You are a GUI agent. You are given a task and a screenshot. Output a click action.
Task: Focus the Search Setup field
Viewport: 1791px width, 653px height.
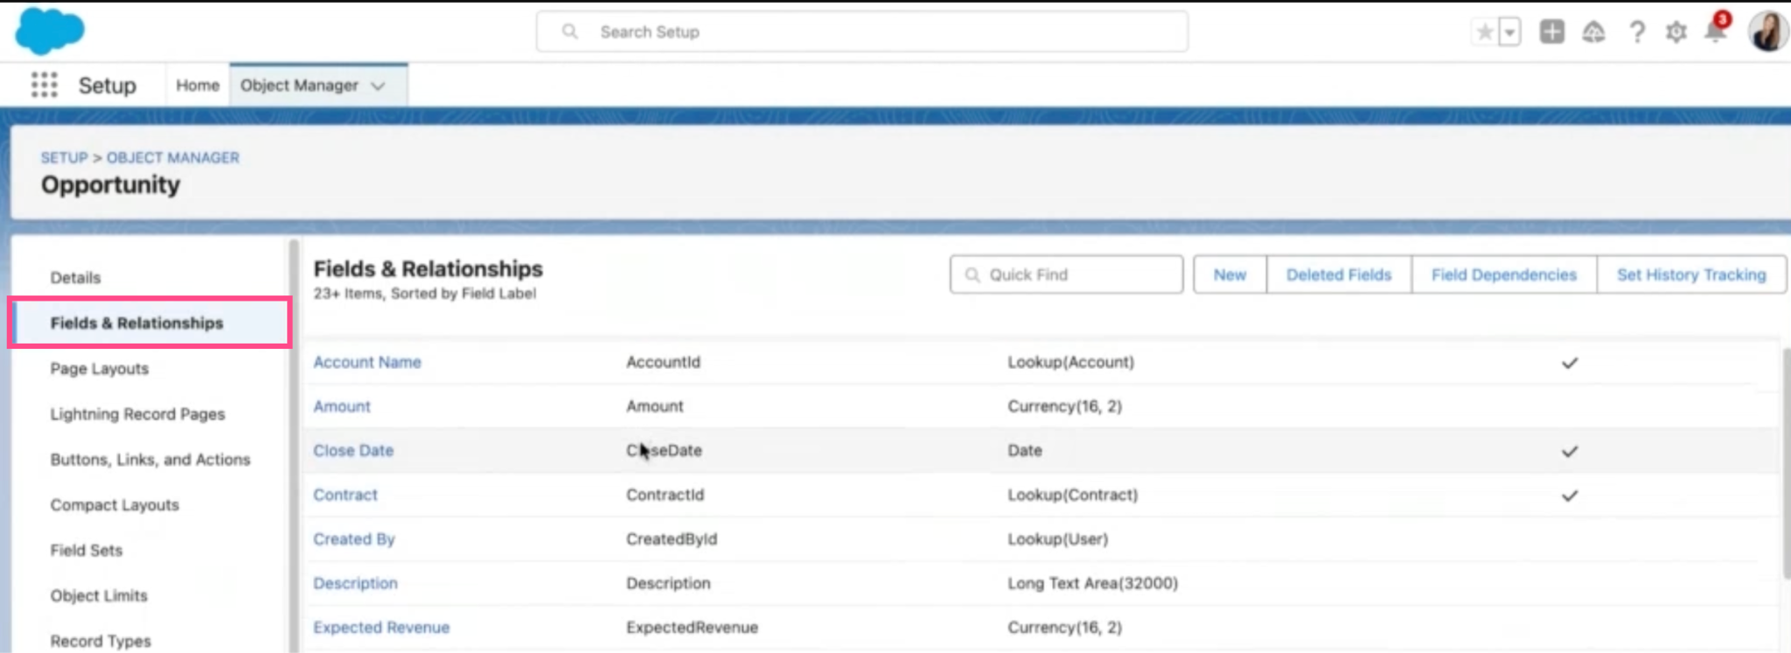pos(861,31)
